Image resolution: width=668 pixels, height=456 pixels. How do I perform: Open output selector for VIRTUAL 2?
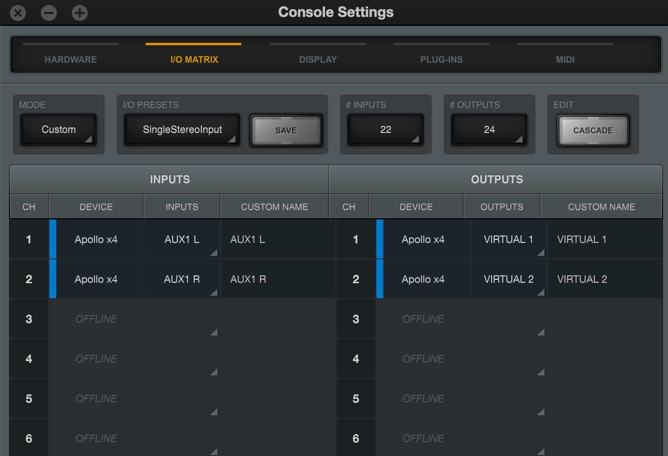point(508,279)
